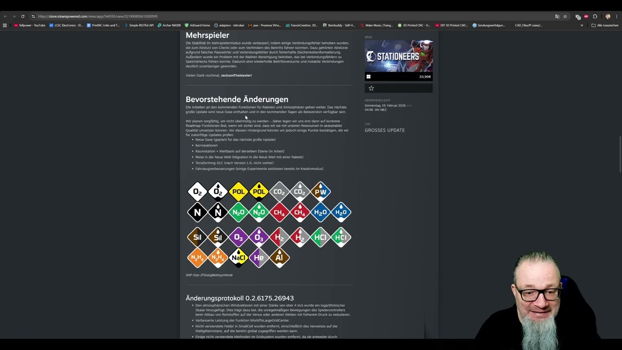622x350 pixels.
Task: Go back with the browser back arrow
Action: tap(5, 16)
